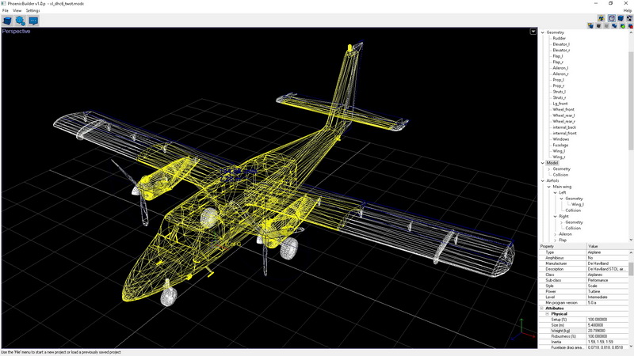The image size is (634, 356).
Task: Open the viewport Perspective dropdown arrow
Action: [533, 32]
